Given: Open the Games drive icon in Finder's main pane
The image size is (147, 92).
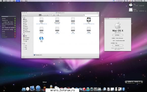Looking at the screenshot, I should 73,20.
